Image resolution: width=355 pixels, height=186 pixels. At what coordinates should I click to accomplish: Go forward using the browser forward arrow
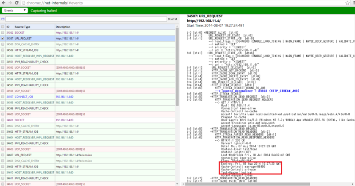(x=10, y=3)
